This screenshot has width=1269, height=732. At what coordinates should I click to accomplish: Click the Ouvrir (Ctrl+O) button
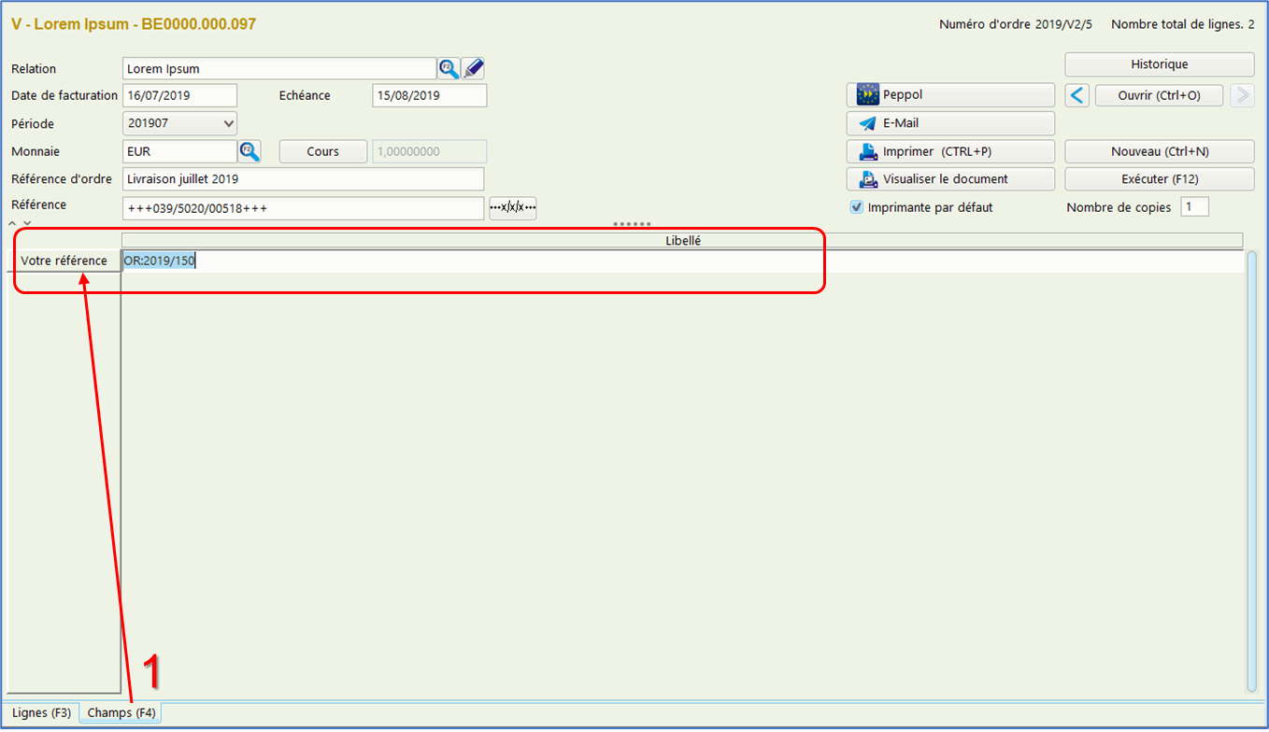(x=1159, y=95)
